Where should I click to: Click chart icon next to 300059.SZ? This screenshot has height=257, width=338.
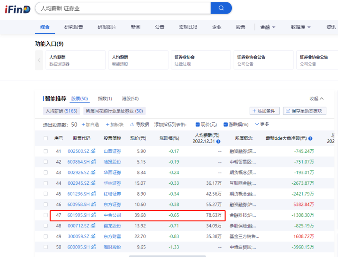click(x=93, y=236)
